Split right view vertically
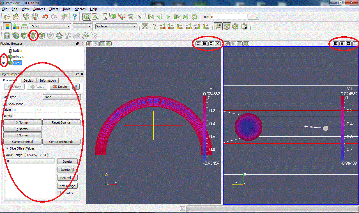Viewport: 359px width, 213px height. tap(342, 44)
